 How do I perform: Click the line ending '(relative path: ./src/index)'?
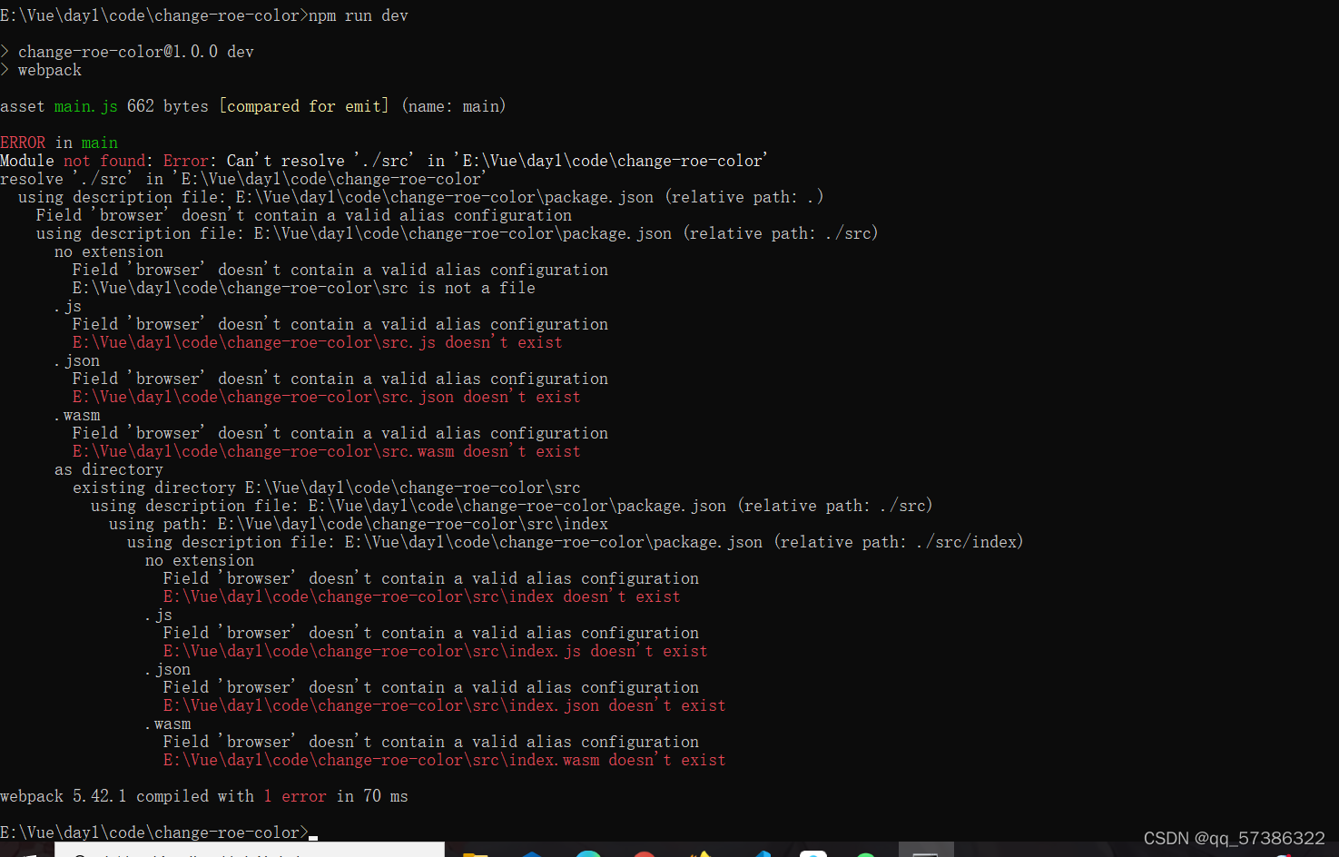(x=576, y=542)
